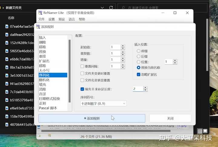The image size is (218, 147).
Task: Check 文件名变更是重置 option
Action: click(82, 80)
